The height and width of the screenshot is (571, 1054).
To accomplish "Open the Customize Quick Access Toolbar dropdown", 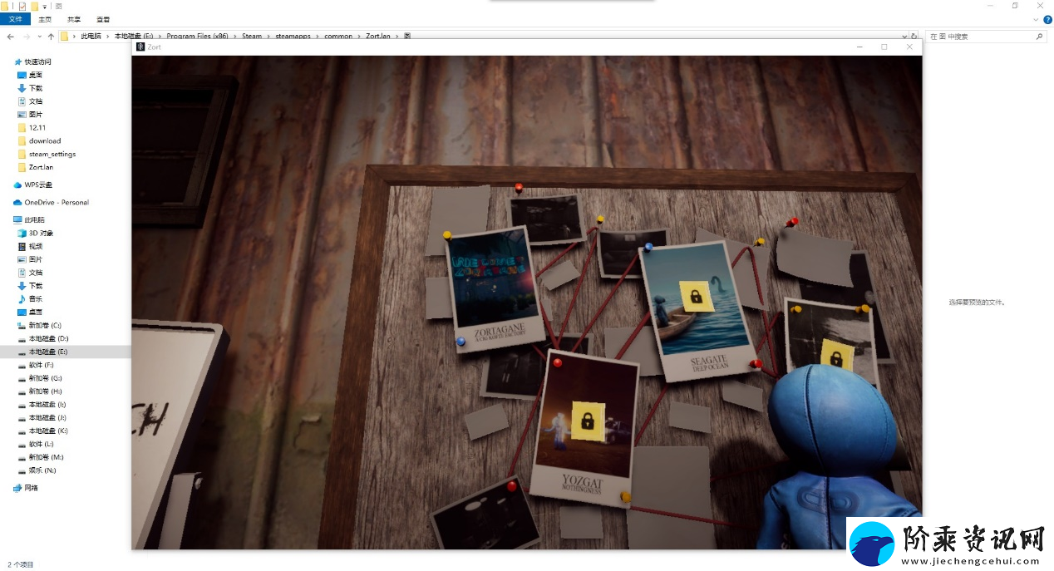I will click(45, 6).
